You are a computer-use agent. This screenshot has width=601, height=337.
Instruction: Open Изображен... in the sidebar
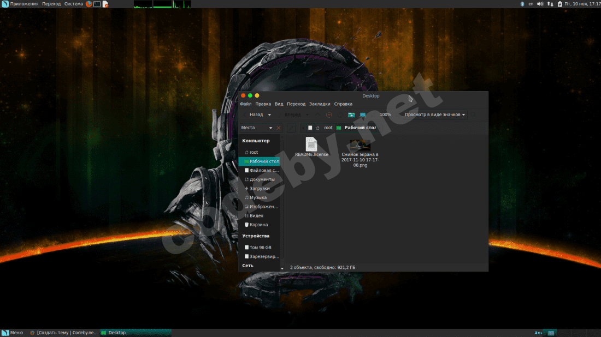coord(260,207)
